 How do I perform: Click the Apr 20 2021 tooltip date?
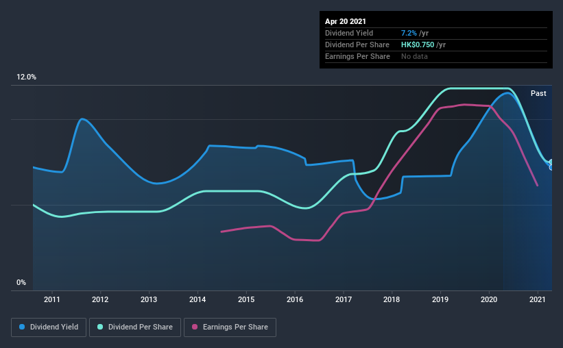click(x=346, y=21)
